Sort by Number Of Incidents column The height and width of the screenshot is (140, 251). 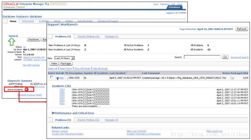click(96, 73)
